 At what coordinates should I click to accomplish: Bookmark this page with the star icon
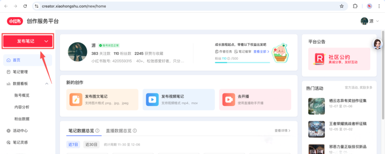(x=342, y=6)
